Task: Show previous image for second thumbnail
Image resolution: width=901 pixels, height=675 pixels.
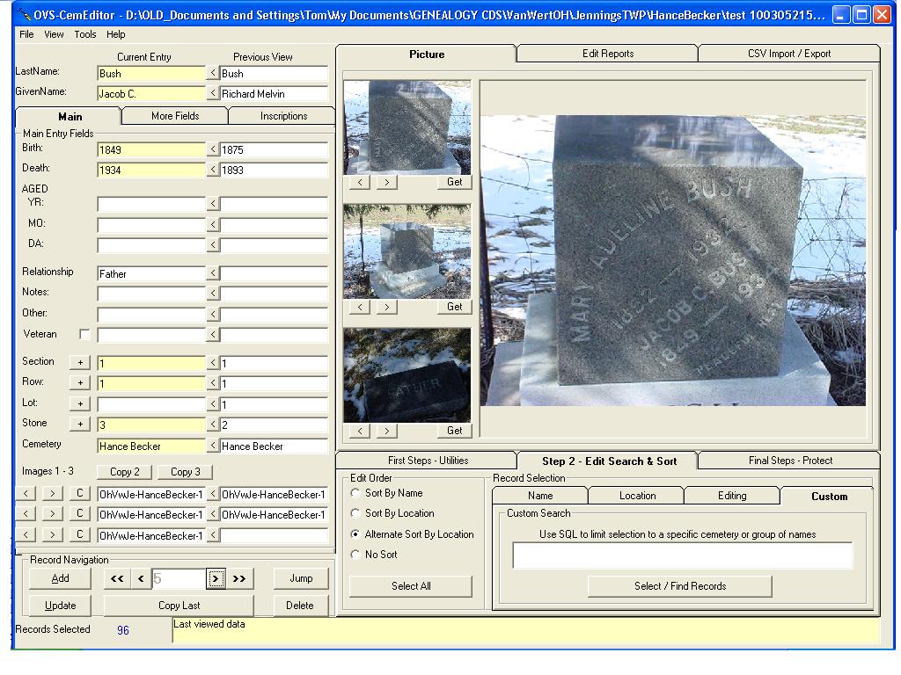Action: tap(360, 307)
